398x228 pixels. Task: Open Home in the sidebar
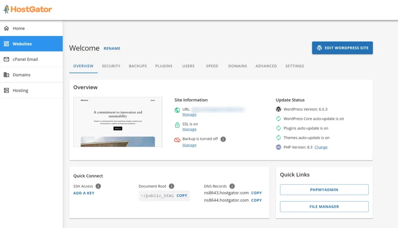[19, 28]
